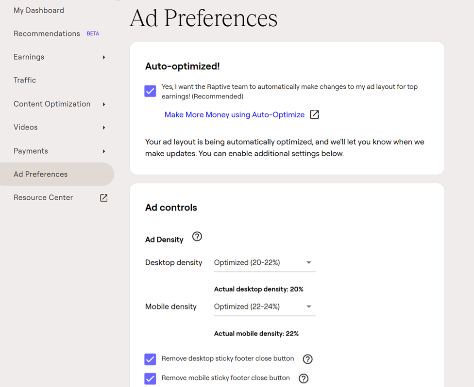Viewport: 474px width, 387px height.
Task: Expand the Content Optimization section
Action: point(103,104)
